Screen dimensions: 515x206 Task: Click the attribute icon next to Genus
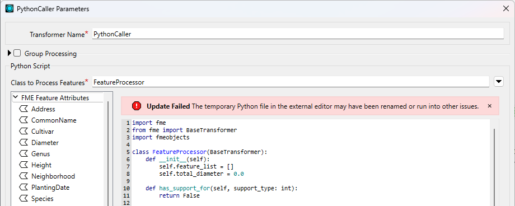pyautogui.click(x=24, y=154)
